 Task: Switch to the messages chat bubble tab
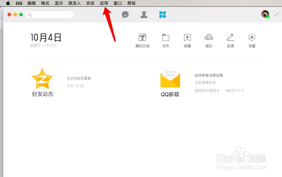[125, 15]
